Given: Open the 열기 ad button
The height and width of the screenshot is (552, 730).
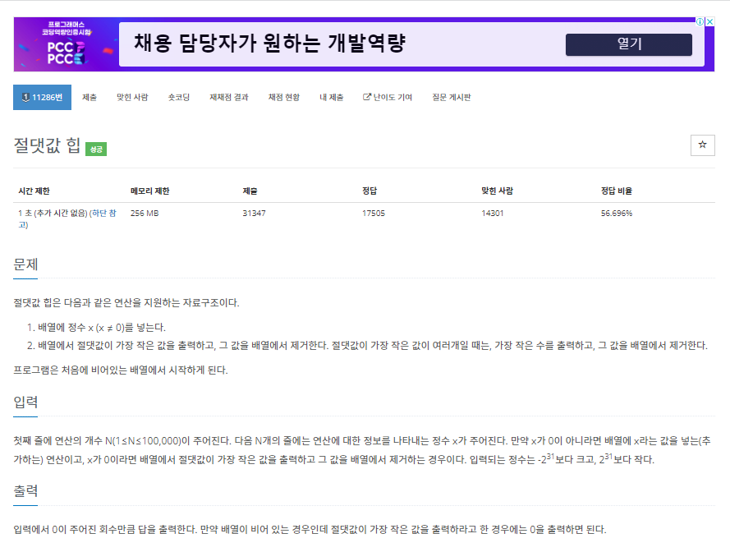Looking at the screenshot, I should (x=628, y=44).
